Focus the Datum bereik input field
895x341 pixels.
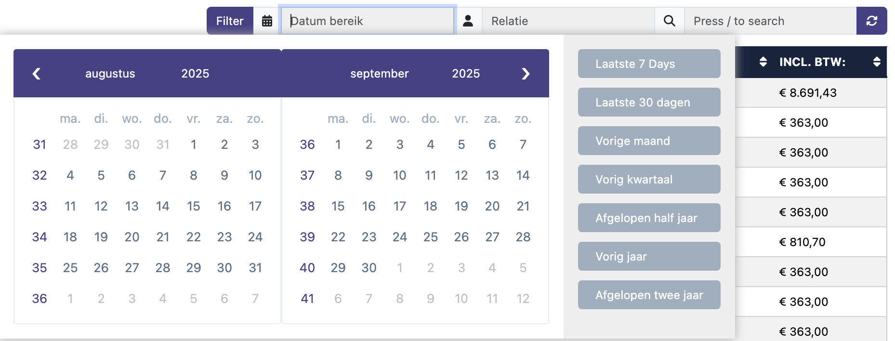pyautogui.click(x=368, y=21)
